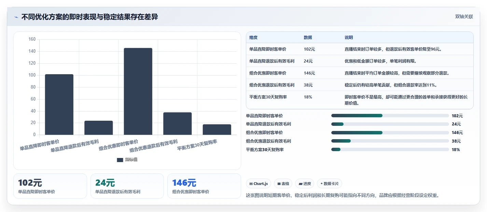Select the Chart.js chip
Screen dimensions: 487x212
pos(259,184)
